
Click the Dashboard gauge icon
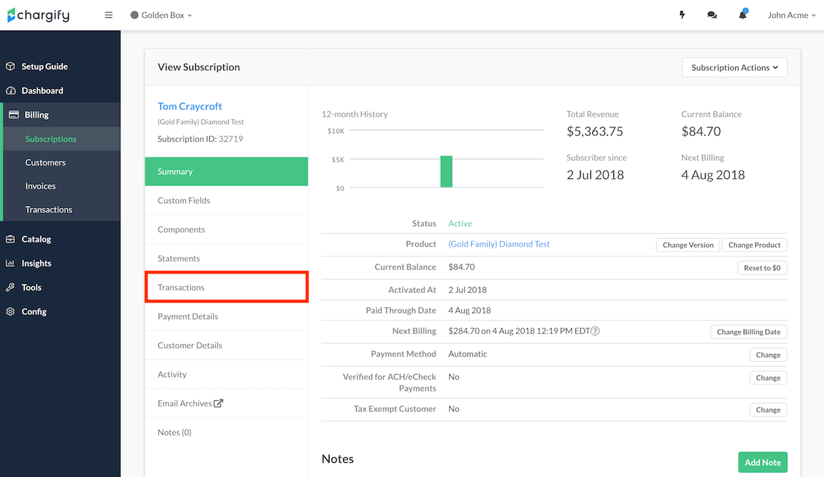(x=10, y=91)
